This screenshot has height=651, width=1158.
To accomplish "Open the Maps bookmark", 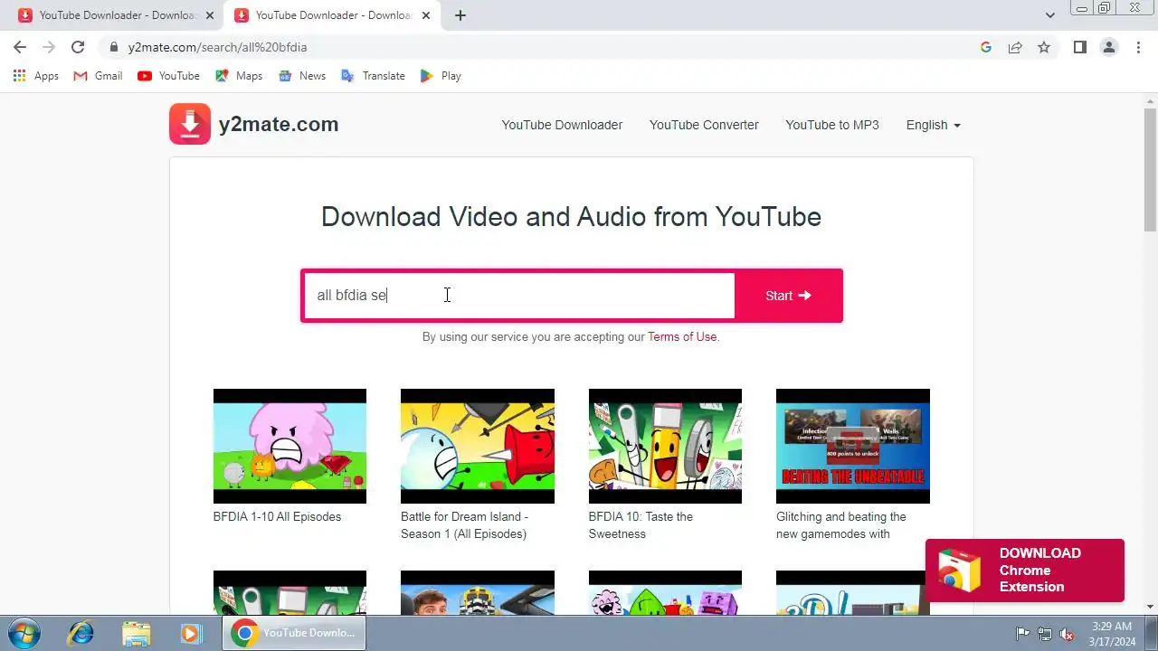I will (239, 76).
